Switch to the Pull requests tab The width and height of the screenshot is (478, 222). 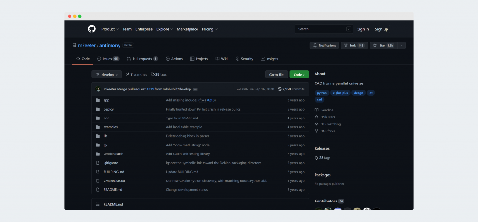pyautogui.click(x=142, y=59)
